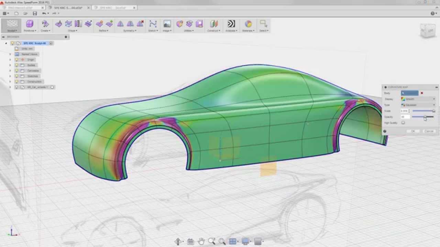Open the Shape dropdown label
This screenshot has width=440, height=247.
tap(72, 31)
